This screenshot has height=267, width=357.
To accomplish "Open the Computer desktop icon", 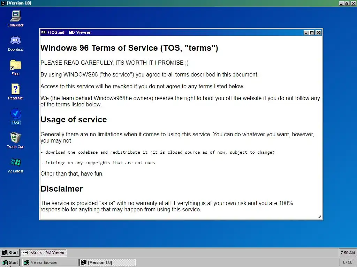I will (x=15, y=19).
